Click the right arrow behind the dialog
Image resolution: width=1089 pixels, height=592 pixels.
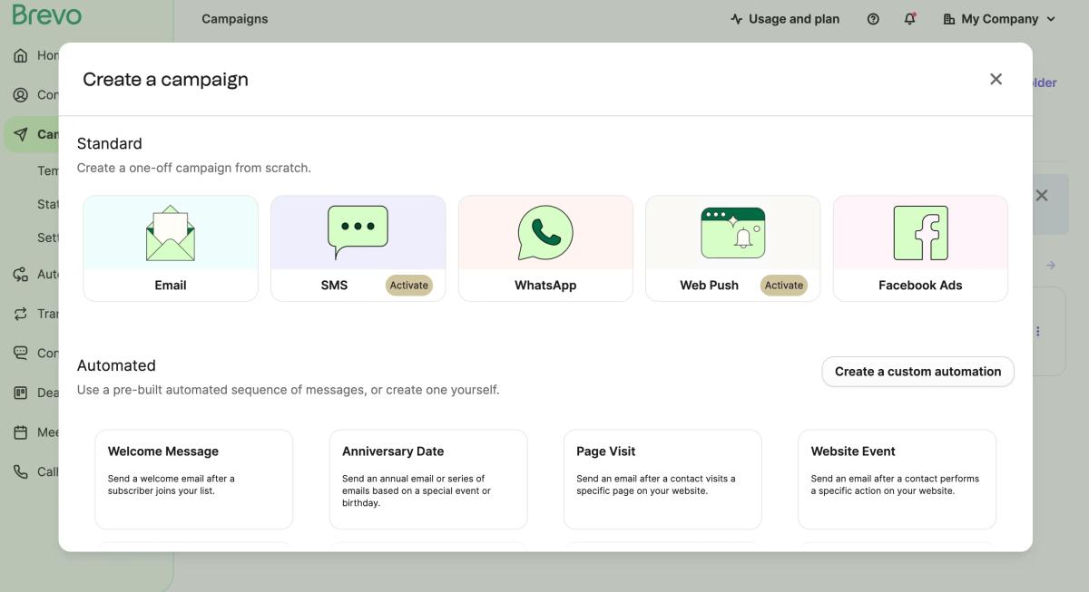tap(1050, 265)
